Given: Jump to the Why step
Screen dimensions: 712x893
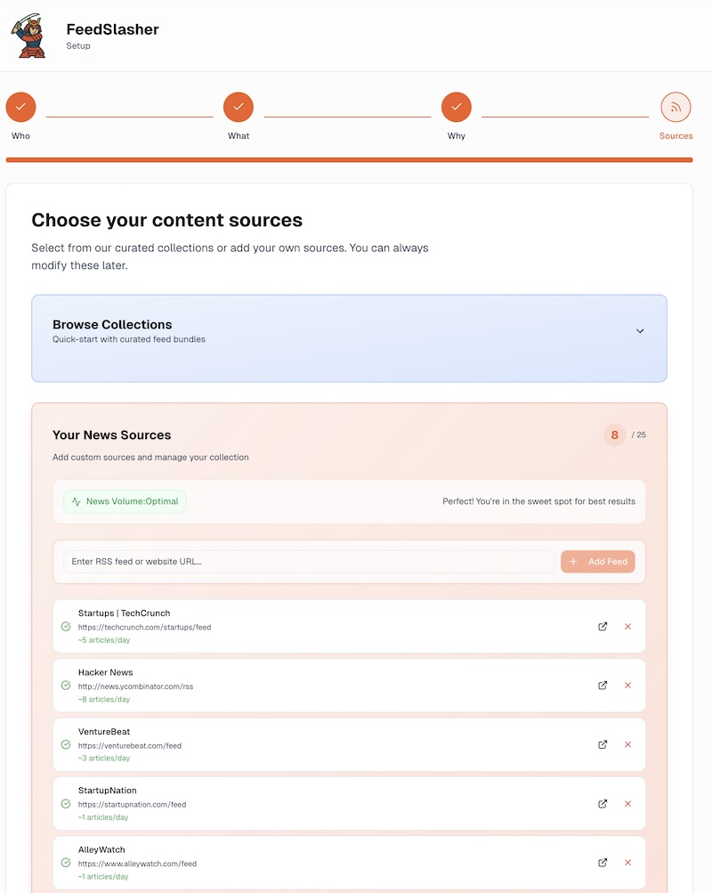Looking at the screenshot, I should 457,107.
